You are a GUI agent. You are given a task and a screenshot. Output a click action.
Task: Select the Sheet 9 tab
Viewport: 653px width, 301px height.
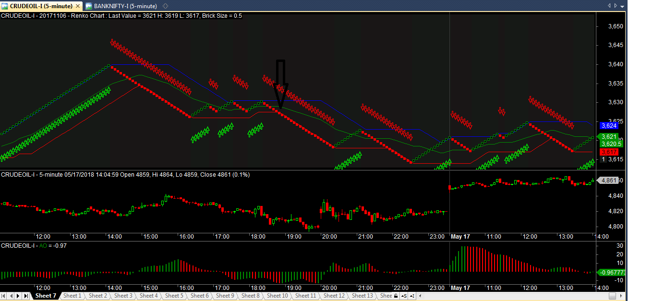225,296
